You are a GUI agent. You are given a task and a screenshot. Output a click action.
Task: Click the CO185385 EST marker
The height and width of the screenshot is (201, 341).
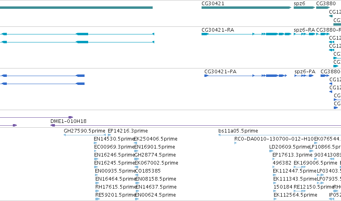(x=137, y=175)
